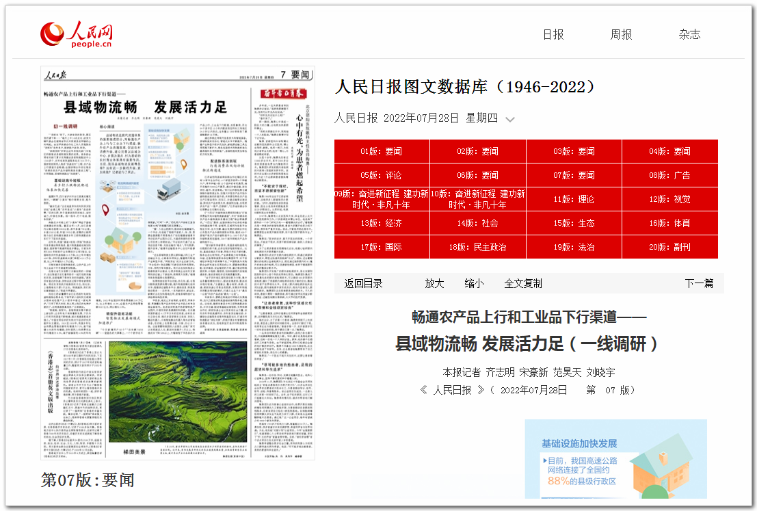This screenshot has width=757, height=511.
Task: Open the 日报 menu
Action: [x=553, y=35]
